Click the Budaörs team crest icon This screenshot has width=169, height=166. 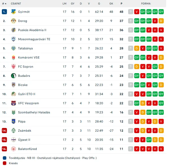14,76
